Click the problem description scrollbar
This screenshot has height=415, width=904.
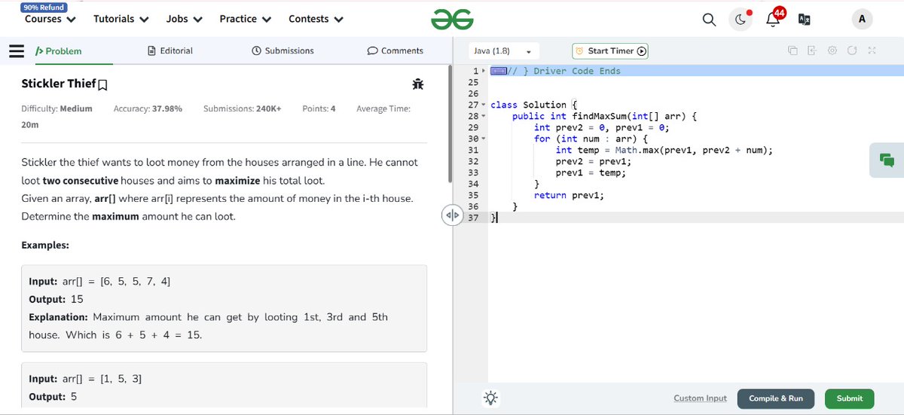pos(451,124)
